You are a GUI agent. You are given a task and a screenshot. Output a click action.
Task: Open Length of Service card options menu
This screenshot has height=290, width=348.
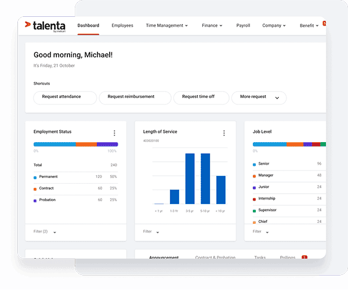pyautogui.click(x=224, y=133)
